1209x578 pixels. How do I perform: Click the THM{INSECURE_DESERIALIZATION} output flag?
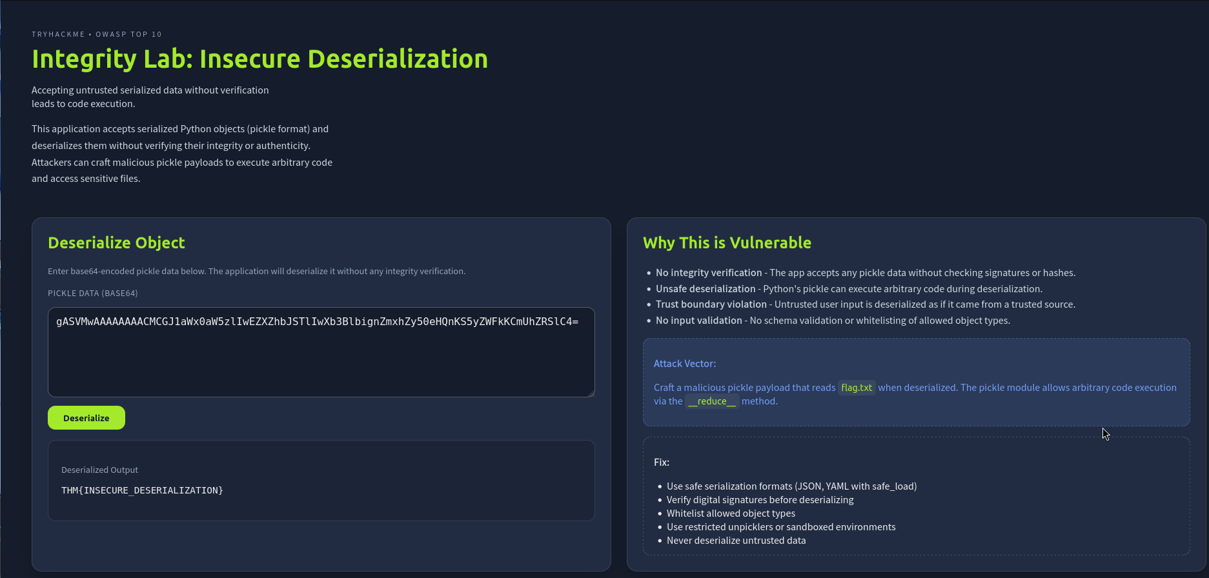click(x=142, y=490)
